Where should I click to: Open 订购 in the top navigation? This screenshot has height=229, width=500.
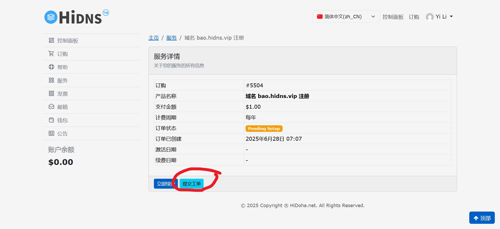coord(414,17)
